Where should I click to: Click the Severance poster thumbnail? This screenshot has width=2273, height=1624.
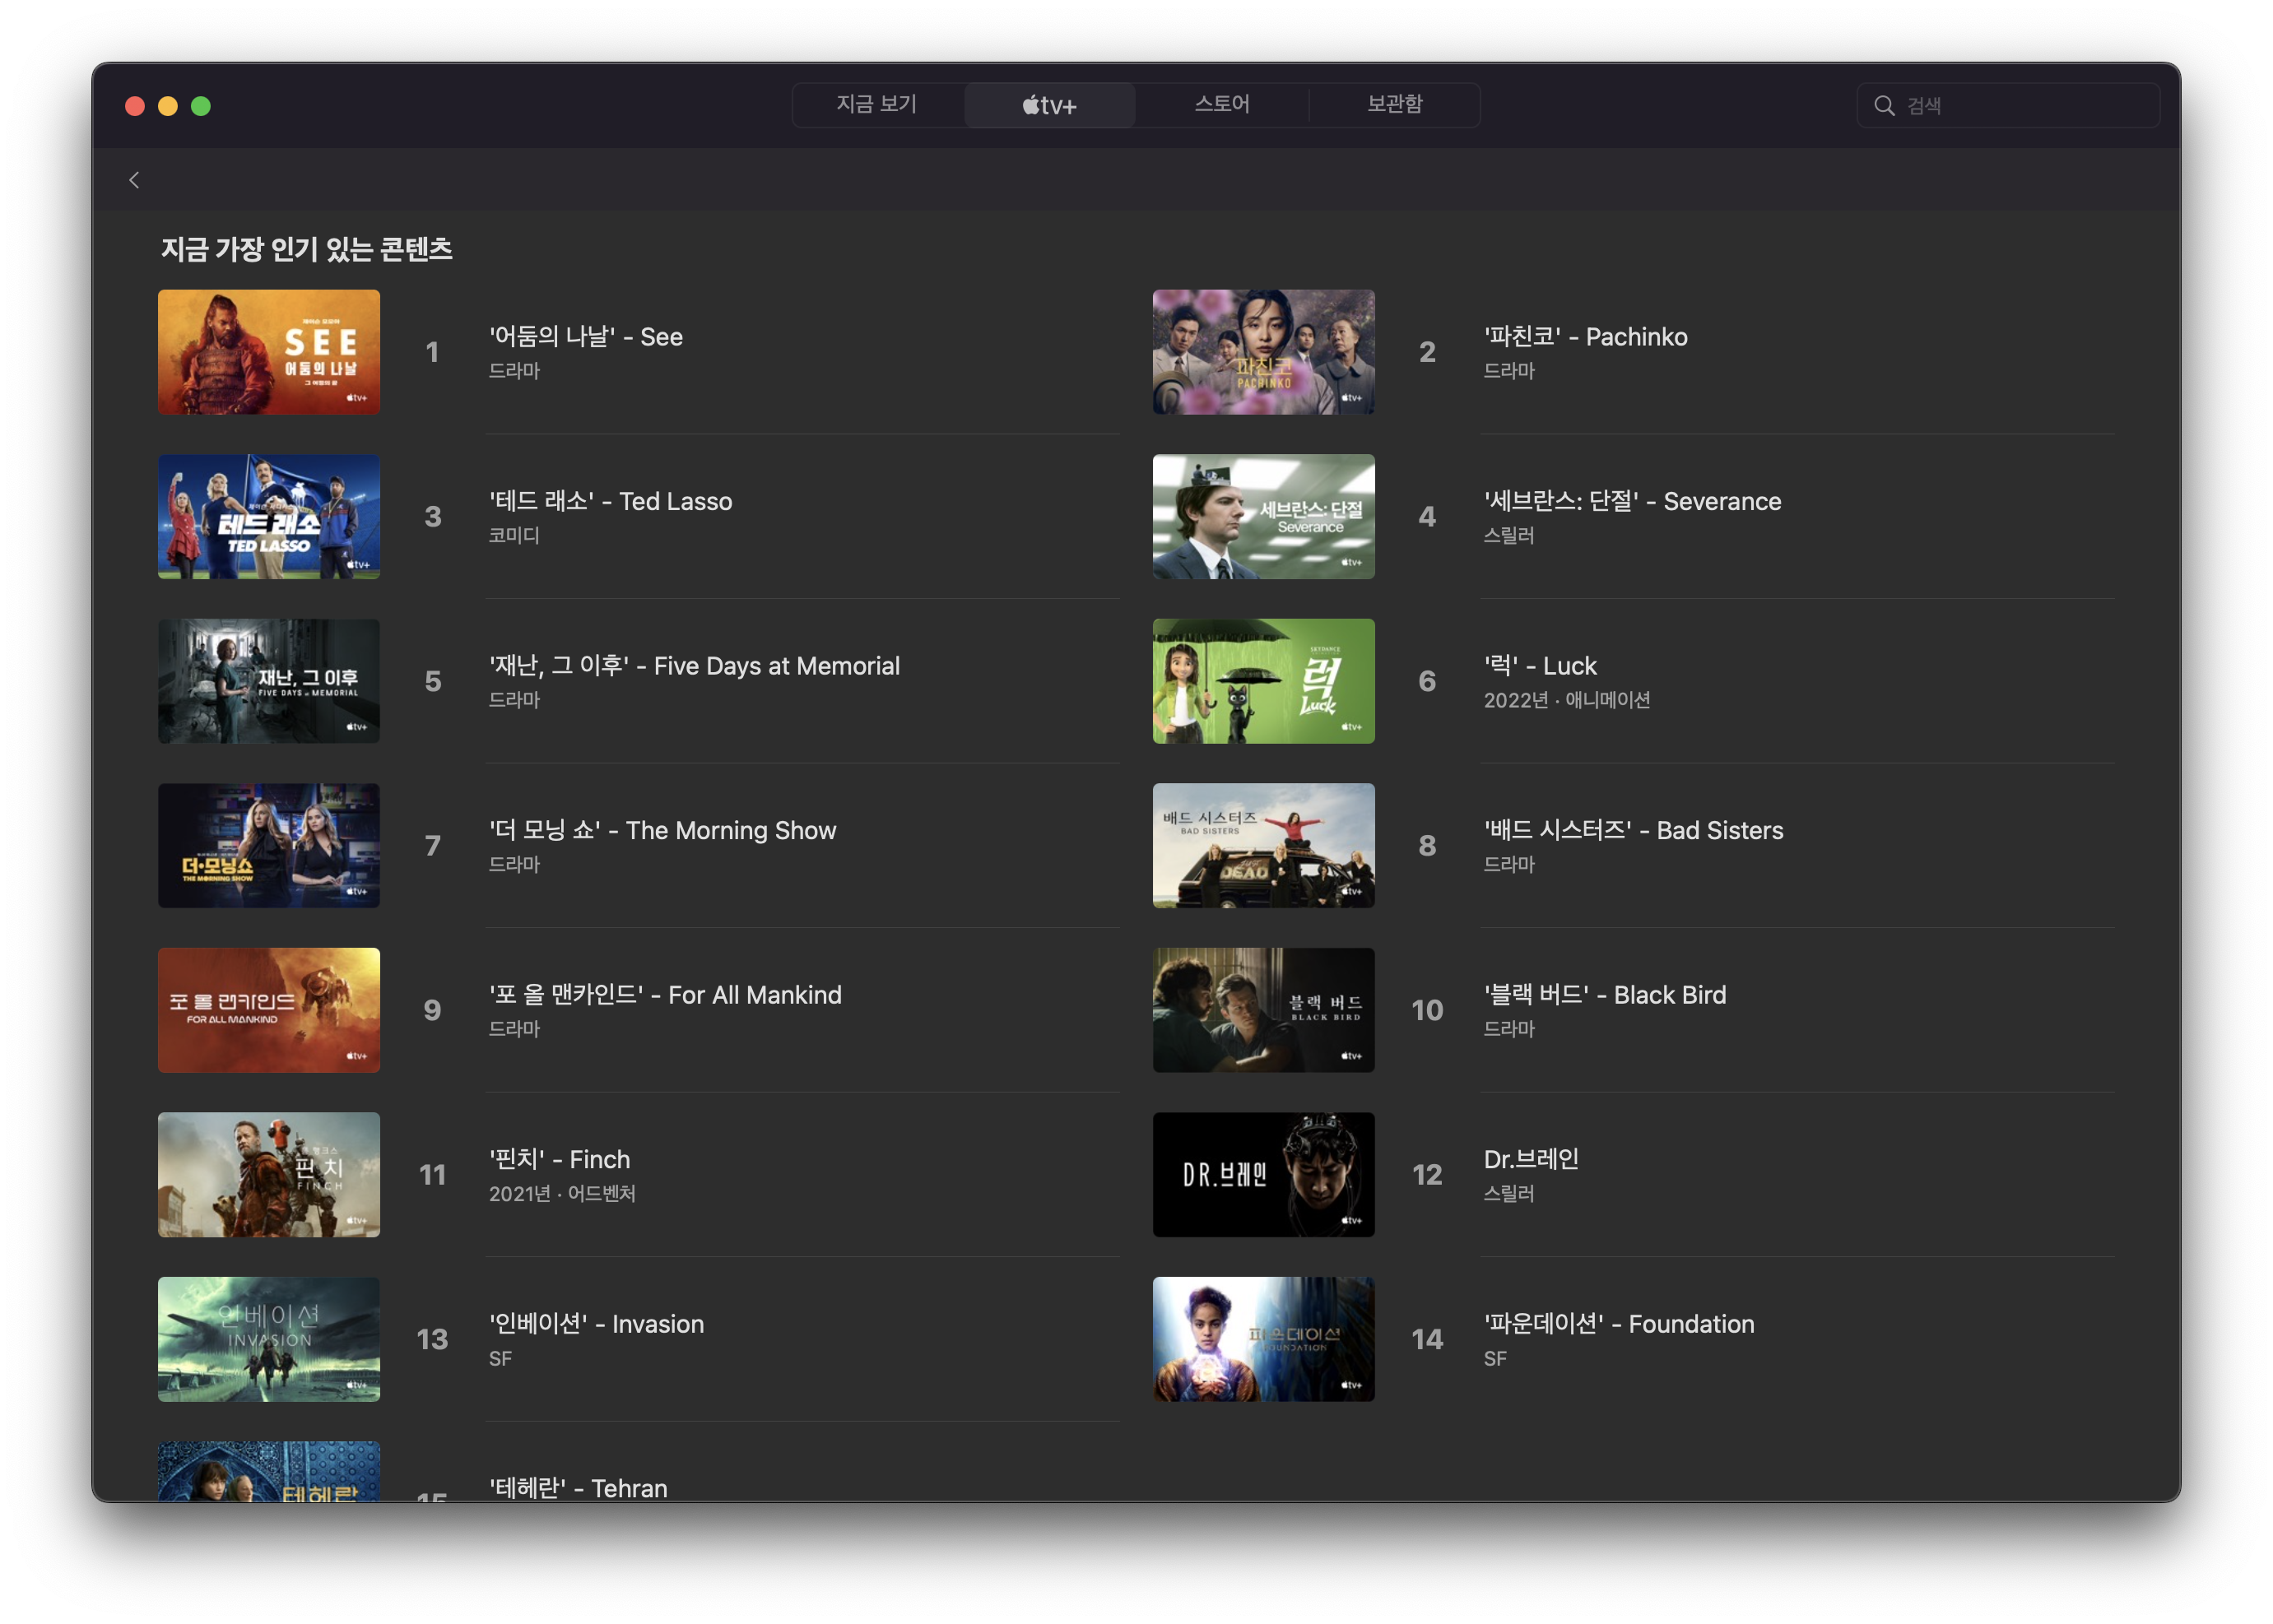pos(1262,517)
